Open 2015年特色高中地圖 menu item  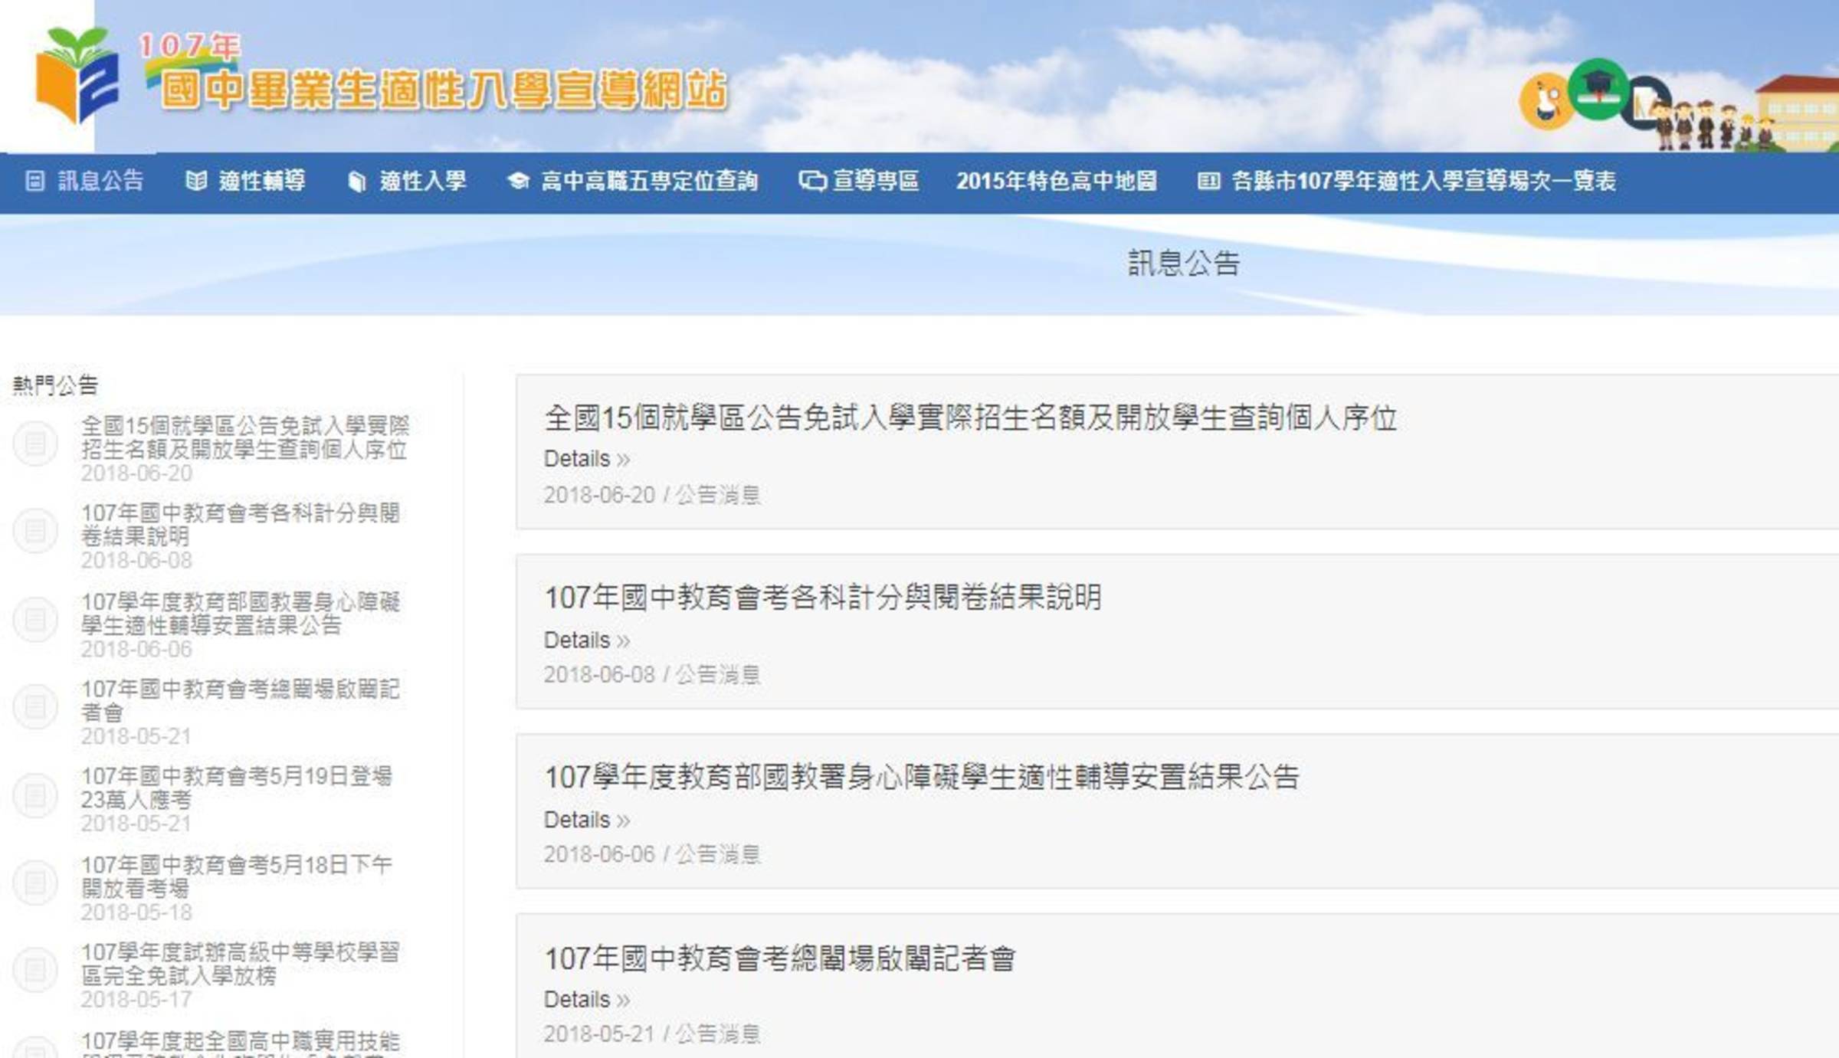tap(1057, 182)
